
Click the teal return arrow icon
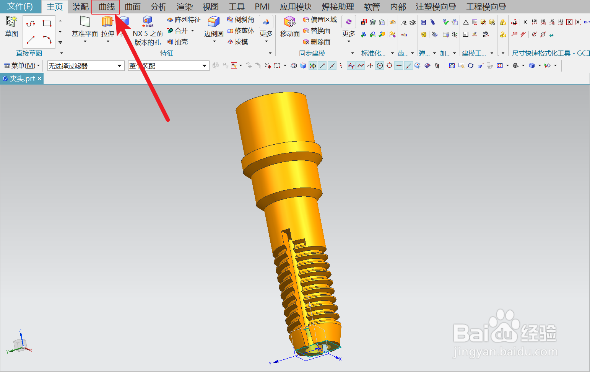(x=551, y=35)
